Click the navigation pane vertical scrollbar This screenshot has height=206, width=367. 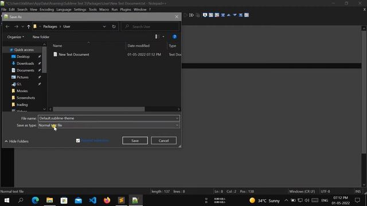[44, 60]
